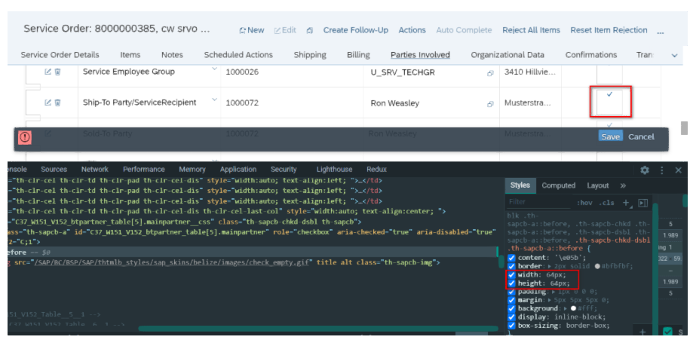Click the page vertical scrollbar thumb
This screenshot has height=346, width=693.
pos(685,127)
